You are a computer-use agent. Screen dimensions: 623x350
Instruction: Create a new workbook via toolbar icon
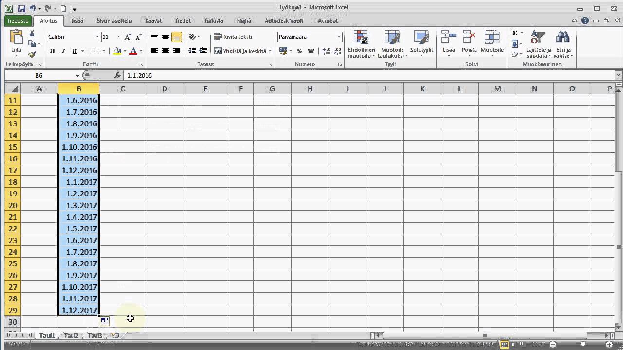(63, 9)
